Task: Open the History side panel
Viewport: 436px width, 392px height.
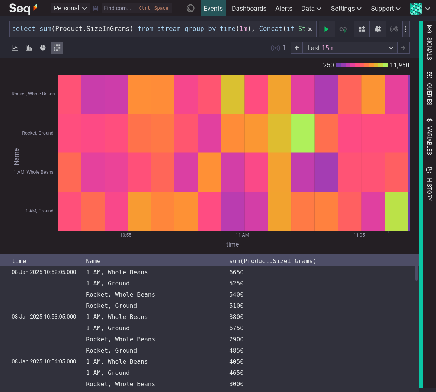Action: point(429,184)
